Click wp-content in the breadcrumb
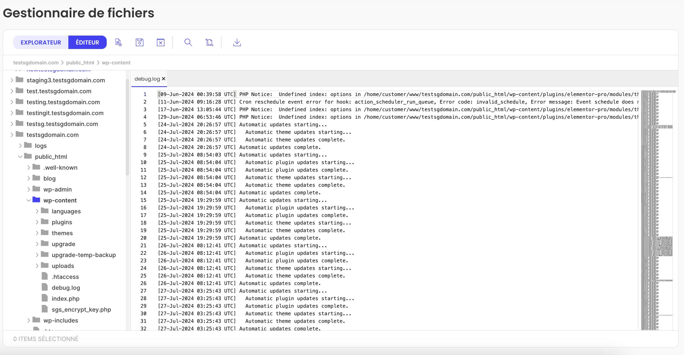The height and width of the screenshot is (355, 684). coord(116,63)
